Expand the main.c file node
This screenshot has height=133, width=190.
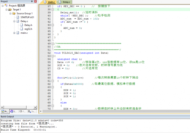14,33
